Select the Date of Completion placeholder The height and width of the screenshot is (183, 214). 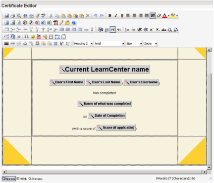pyautogui.click(x=107, y=116)
